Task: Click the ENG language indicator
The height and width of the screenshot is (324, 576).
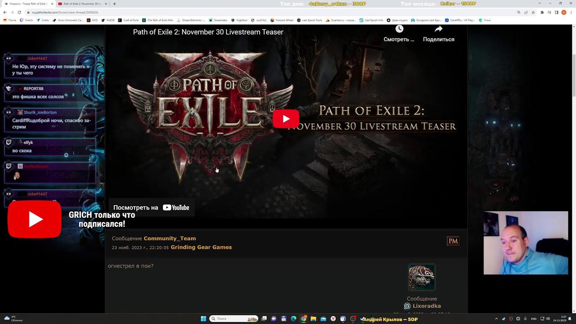Action: pyautogui.click(x=534, y=319)
